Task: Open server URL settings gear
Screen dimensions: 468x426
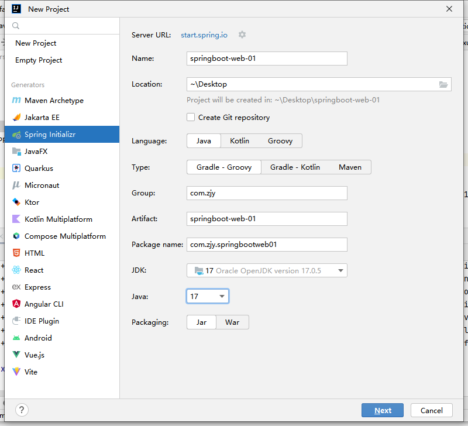Action: pos(242,35)
